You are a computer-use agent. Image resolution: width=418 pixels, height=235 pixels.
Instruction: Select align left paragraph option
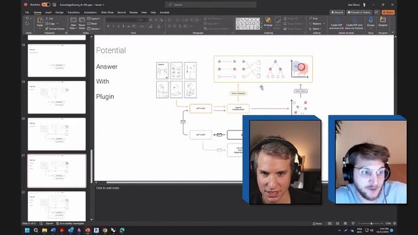pos(170,26)
